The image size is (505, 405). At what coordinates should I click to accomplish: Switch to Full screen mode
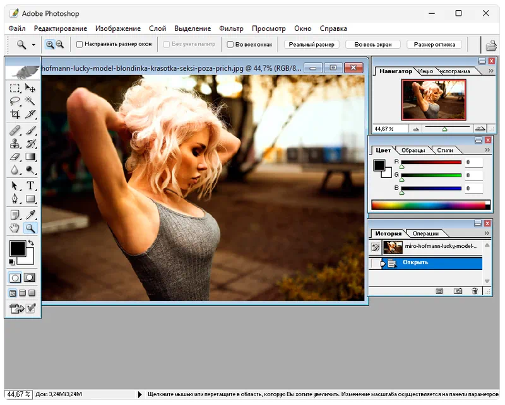pyautogui.click(x=32, y=293)
